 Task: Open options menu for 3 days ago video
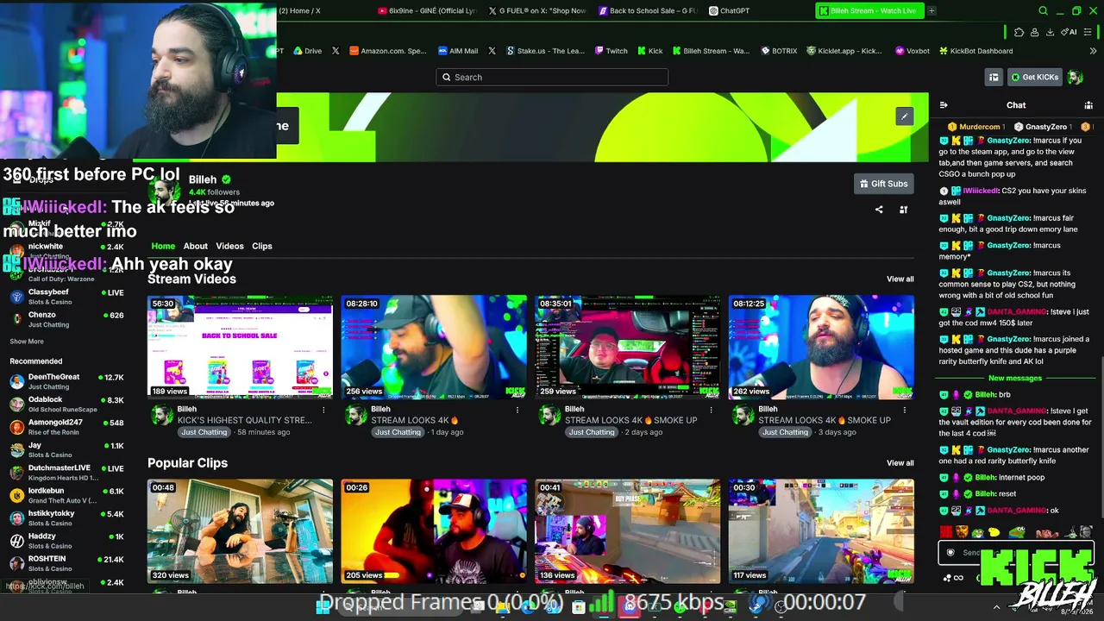[905, 410]
